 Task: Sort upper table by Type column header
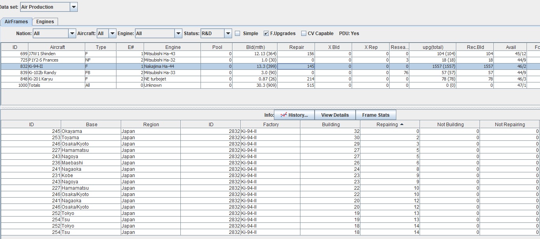click(x=101, y=47)
